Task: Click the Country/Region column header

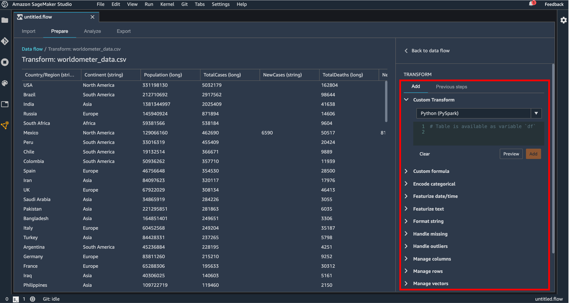Action: pos(52,75)
